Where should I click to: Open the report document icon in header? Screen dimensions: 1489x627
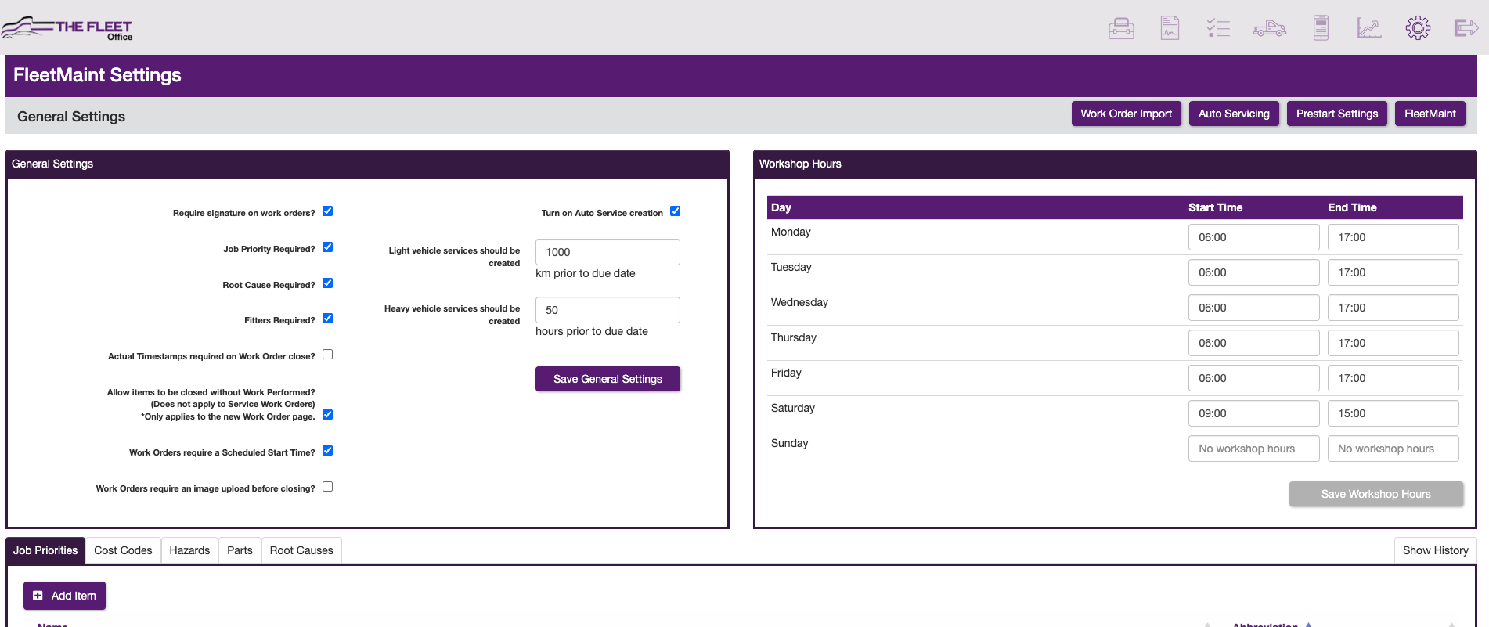[x=1170, y=28]
